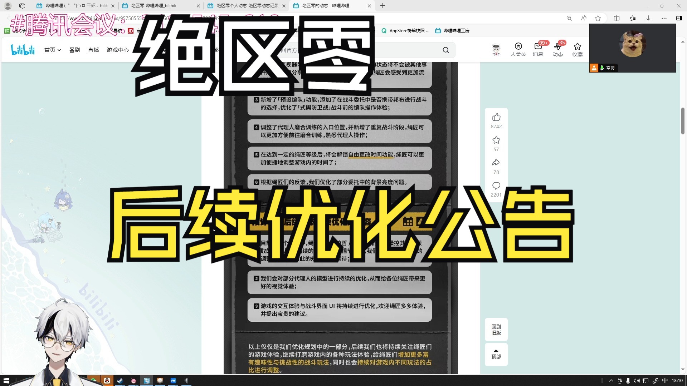Open 哔哩哔哩工房 bookmark
Image resolution: width=687 pixels, height=386 pixels.
[452, 31]
